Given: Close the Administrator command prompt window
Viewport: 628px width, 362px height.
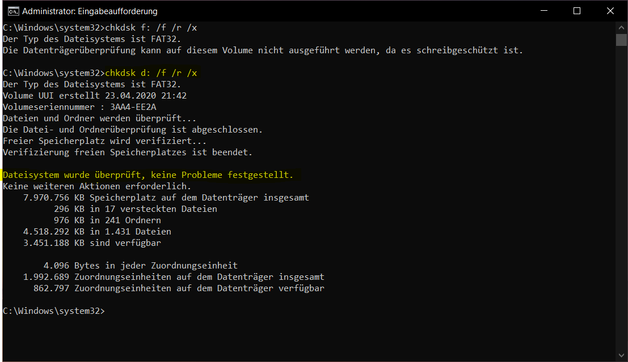Looking at the screenshot, I should tap(610, 11).
